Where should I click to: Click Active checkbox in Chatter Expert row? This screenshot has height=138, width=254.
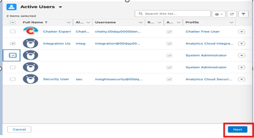[169, 32]
